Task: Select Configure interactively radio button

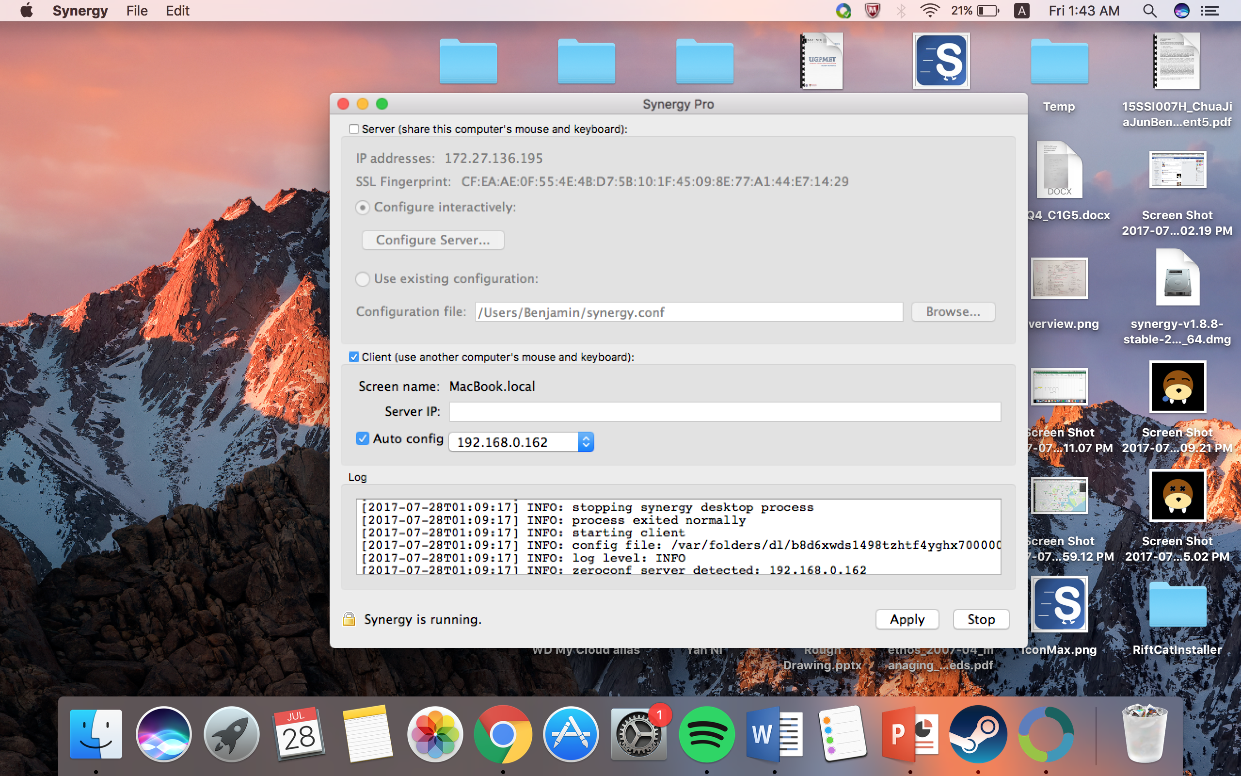Action: coord(363,208)
